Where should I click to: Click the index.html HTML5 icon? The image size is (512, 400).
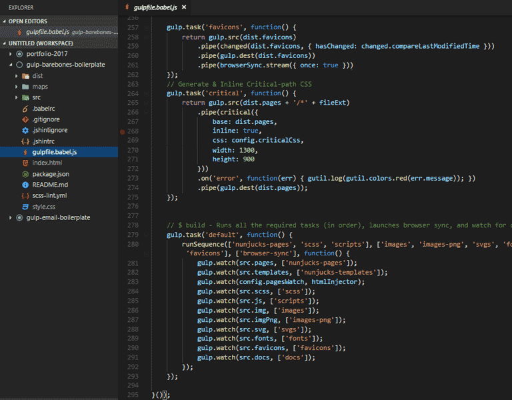coord(25,163)
